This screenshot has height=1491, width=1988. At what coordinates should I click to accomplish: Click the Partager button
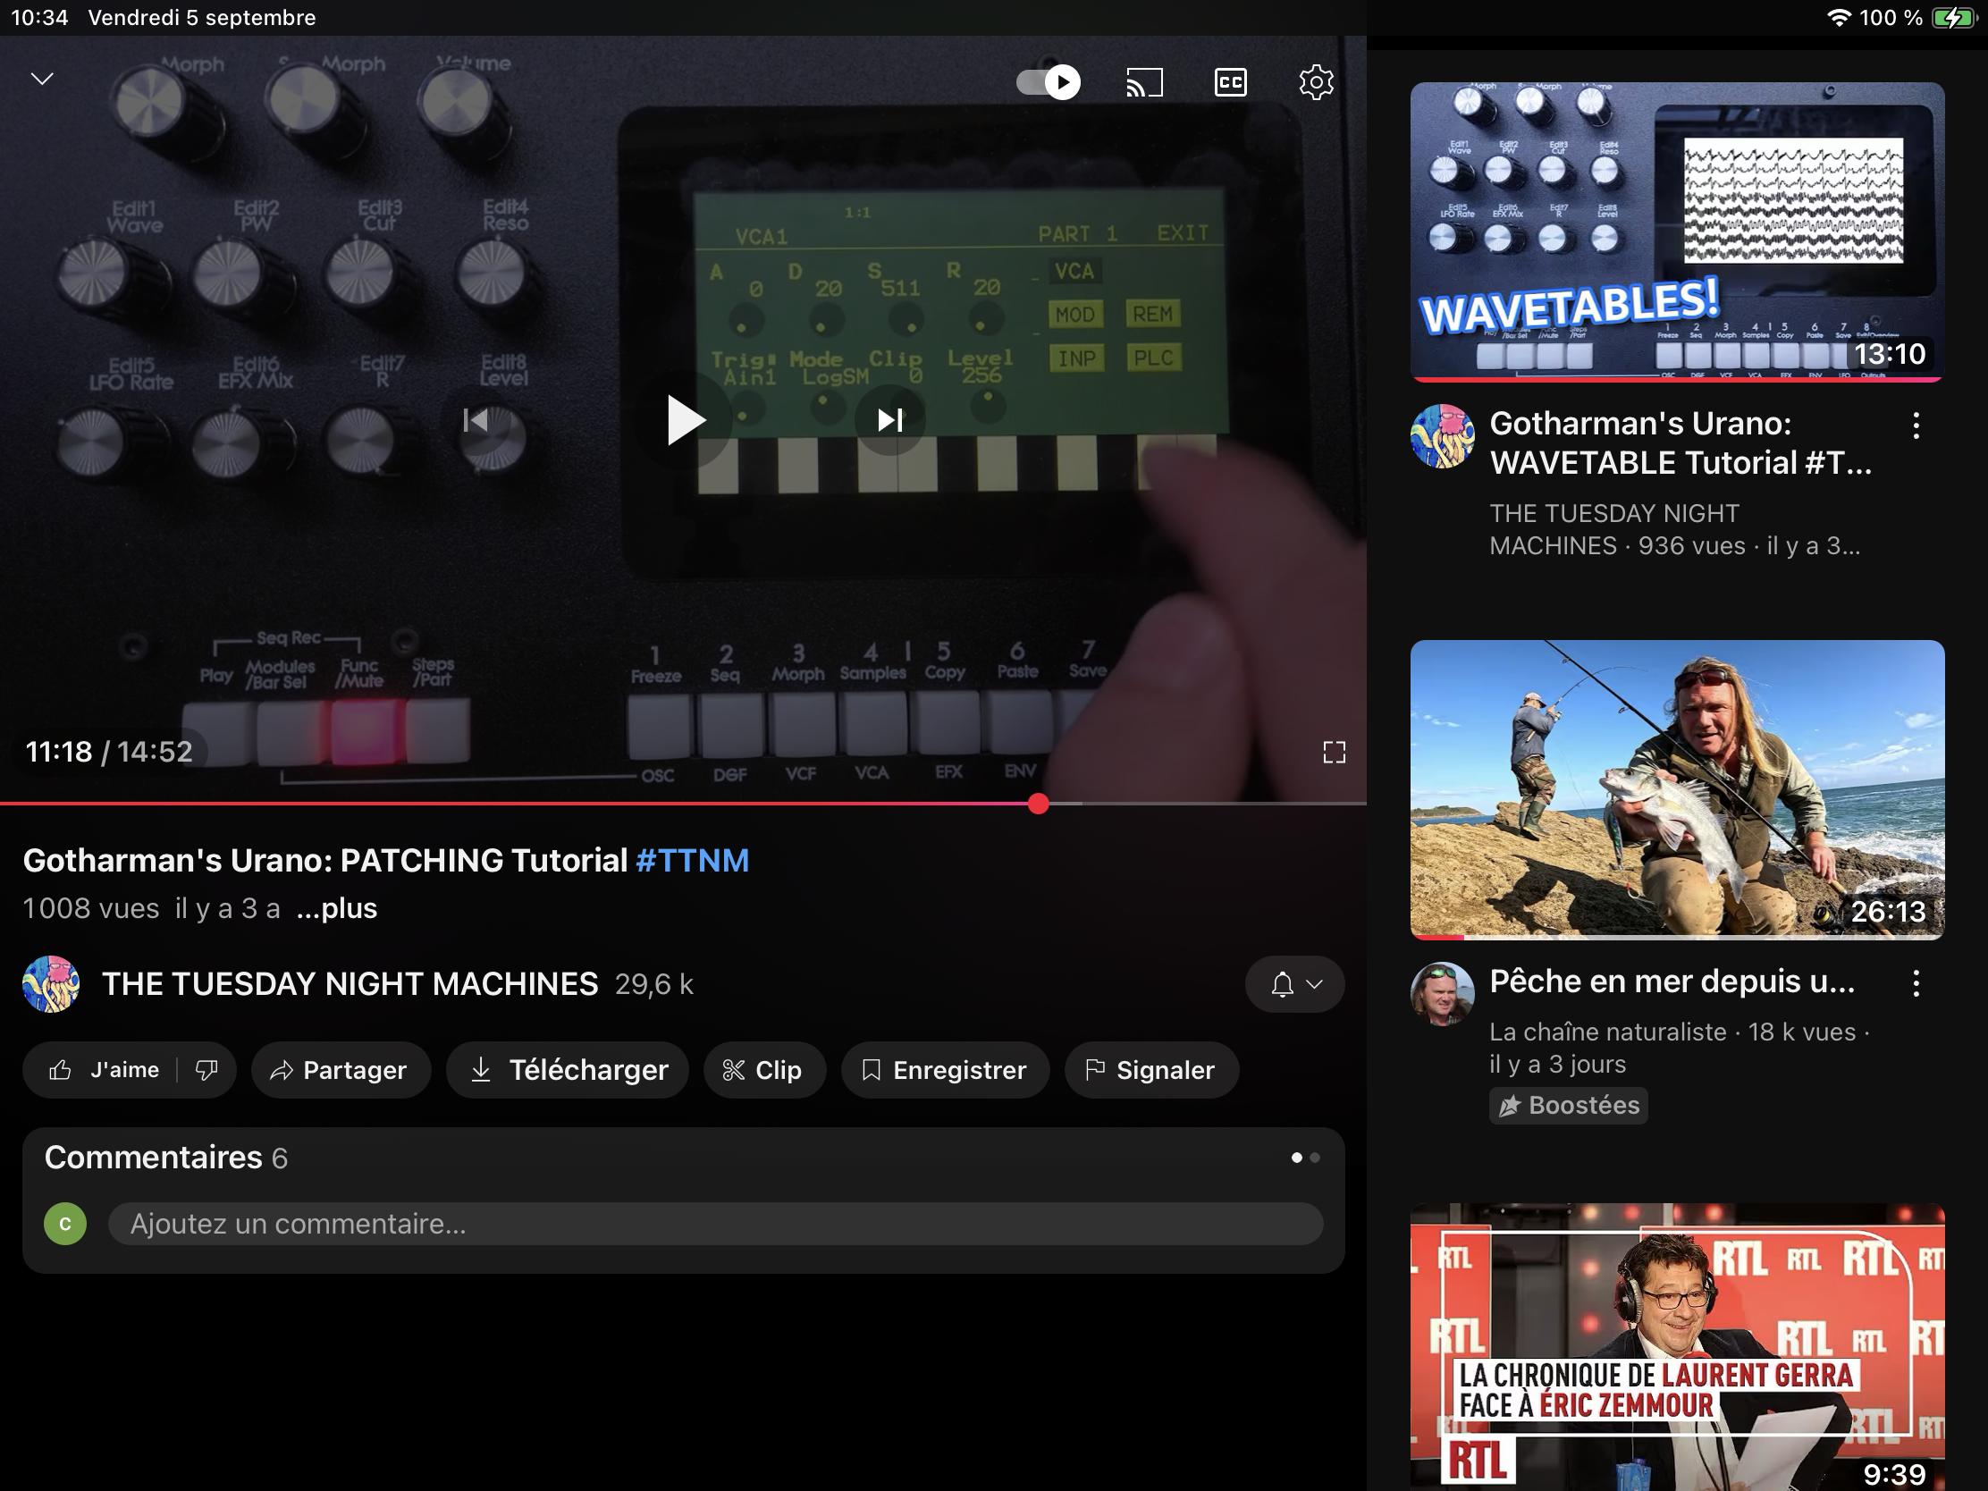(x=341, y=1069)
